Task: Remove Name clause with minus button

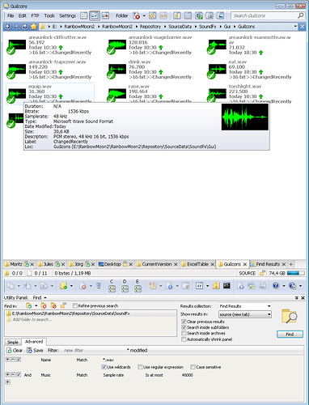Action: 13,360
